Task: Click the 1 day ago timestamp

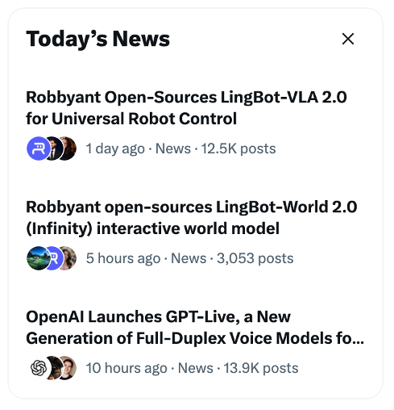Action: [x=115, y=149]
